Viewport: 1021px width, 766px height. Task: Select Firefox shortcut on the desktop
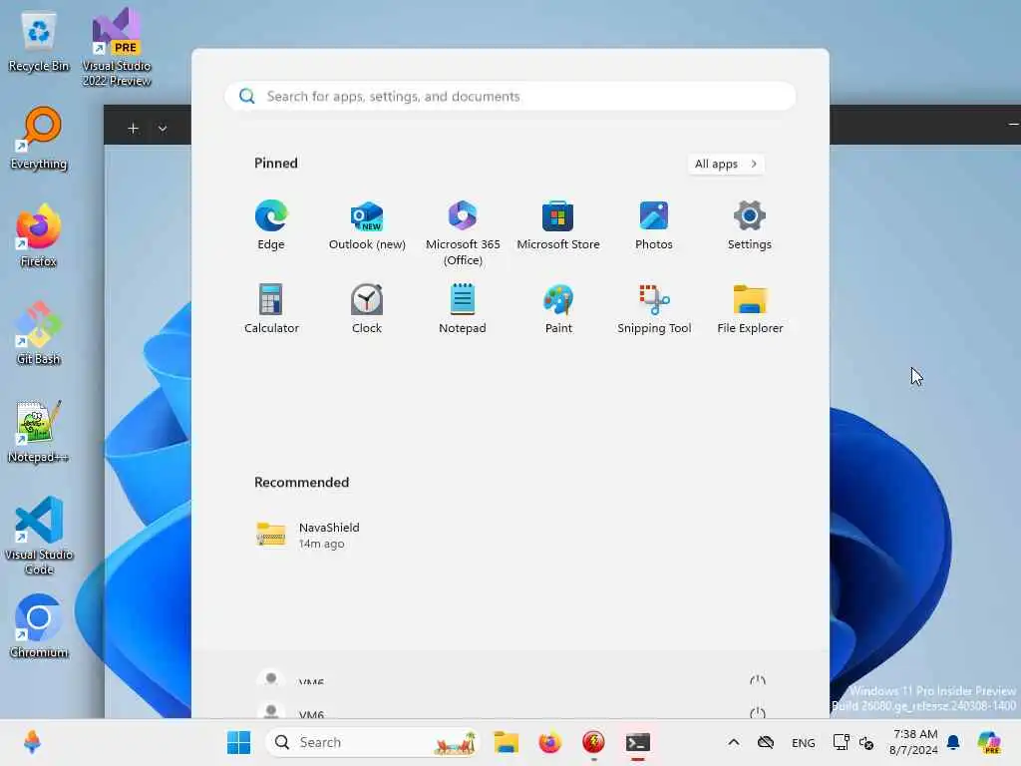coord(39,235)
